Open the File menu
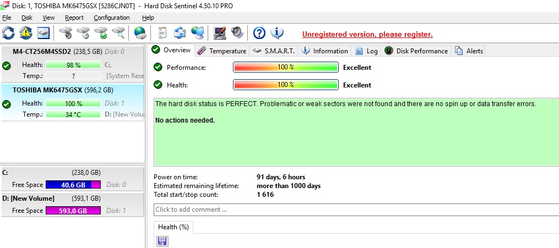 [x=7, y=18]
